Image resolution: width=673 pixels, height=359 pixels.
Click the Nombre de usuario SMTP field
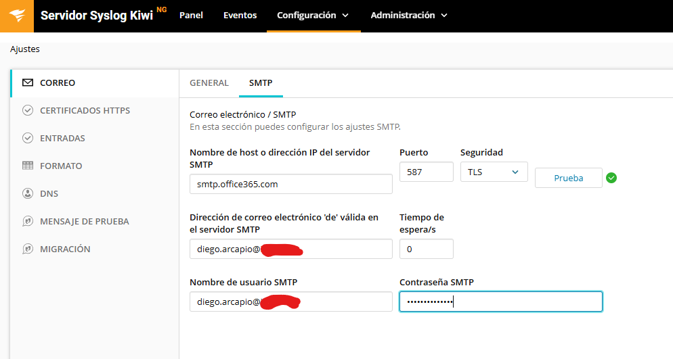291,302
